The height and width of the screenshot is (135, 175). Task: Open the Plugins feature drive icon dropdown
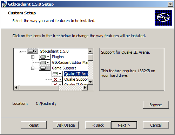tap(45, 57)
